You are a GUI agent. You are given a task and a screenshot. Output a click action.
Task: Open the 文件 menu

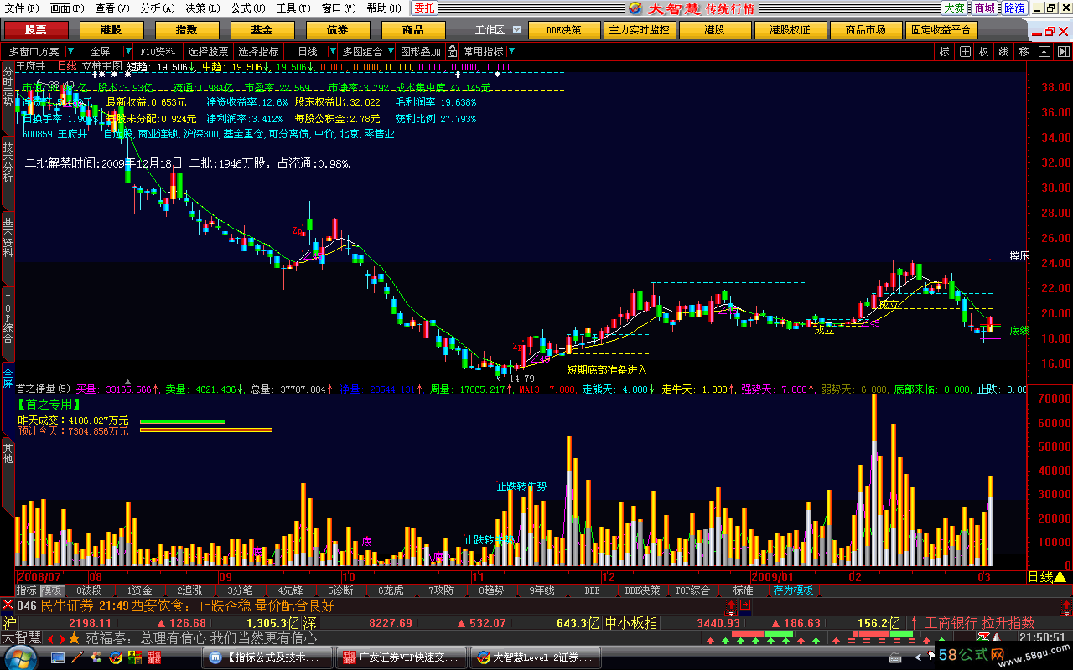pos(20,8)
